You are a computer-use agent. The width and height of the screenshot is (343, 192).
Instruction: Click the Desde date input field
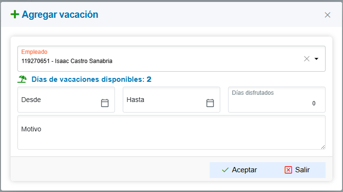click(66, 100)
